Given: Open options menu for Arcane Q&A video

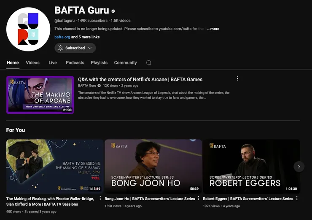Looking at the screenshot, I should coord(237,78).
